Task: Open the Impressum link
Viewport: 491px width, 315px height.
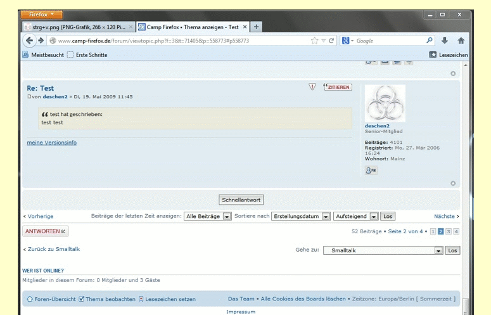Action: point(241,312)
